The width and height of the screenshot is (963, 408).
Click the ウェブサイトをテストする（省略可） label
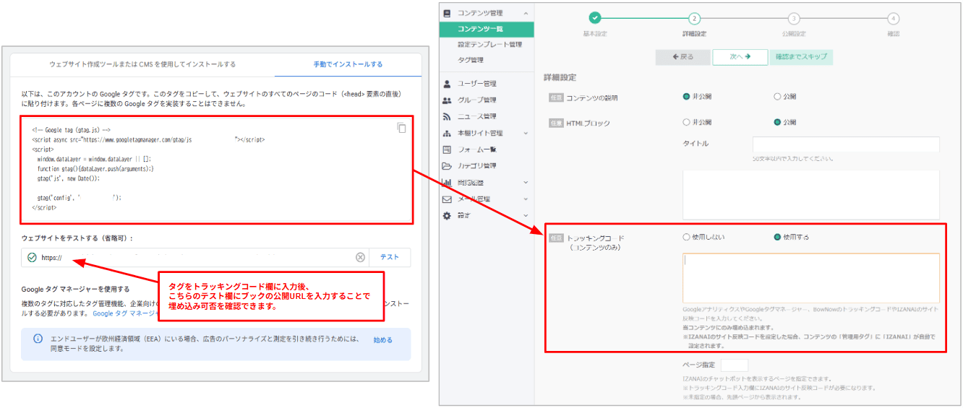pos(77,238)
